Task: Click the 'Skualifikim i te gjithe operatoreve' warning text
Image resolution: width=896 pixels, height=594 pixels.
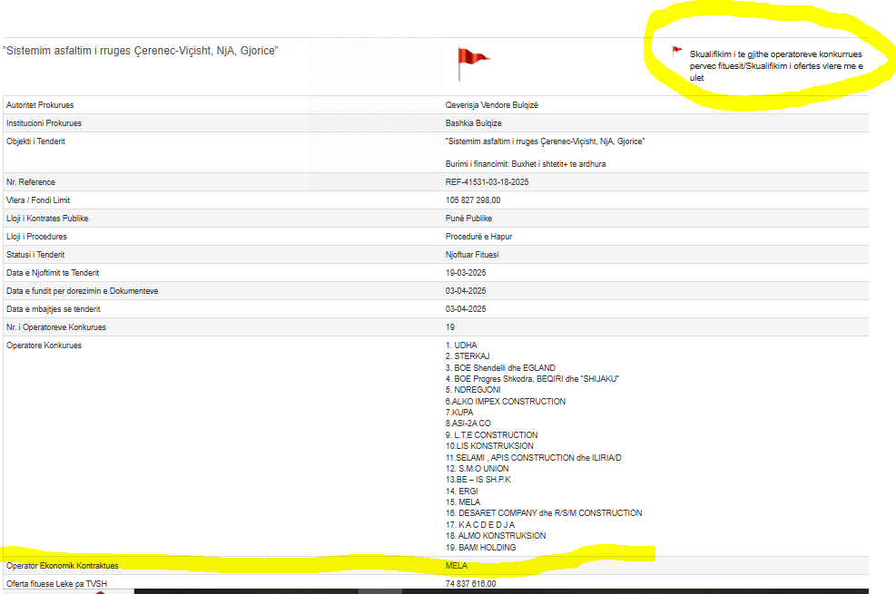Action: [x=775, y=65]
